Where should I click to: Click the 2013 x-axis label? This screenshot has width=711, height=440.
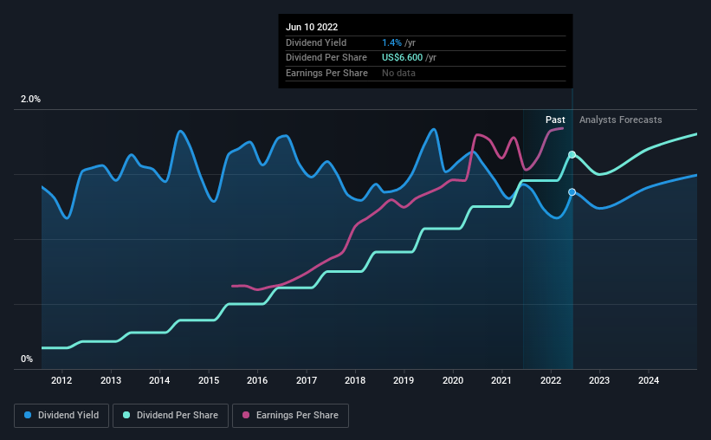111,380
